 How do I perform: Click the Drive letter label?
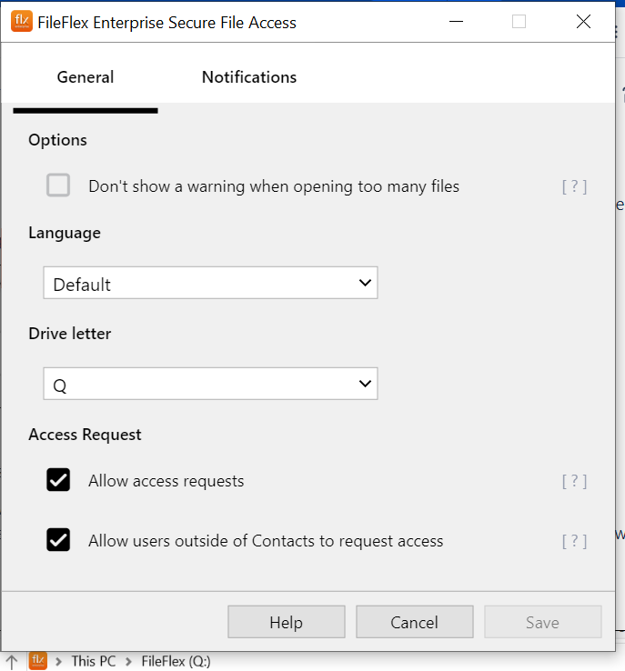[x=70, y=334]
